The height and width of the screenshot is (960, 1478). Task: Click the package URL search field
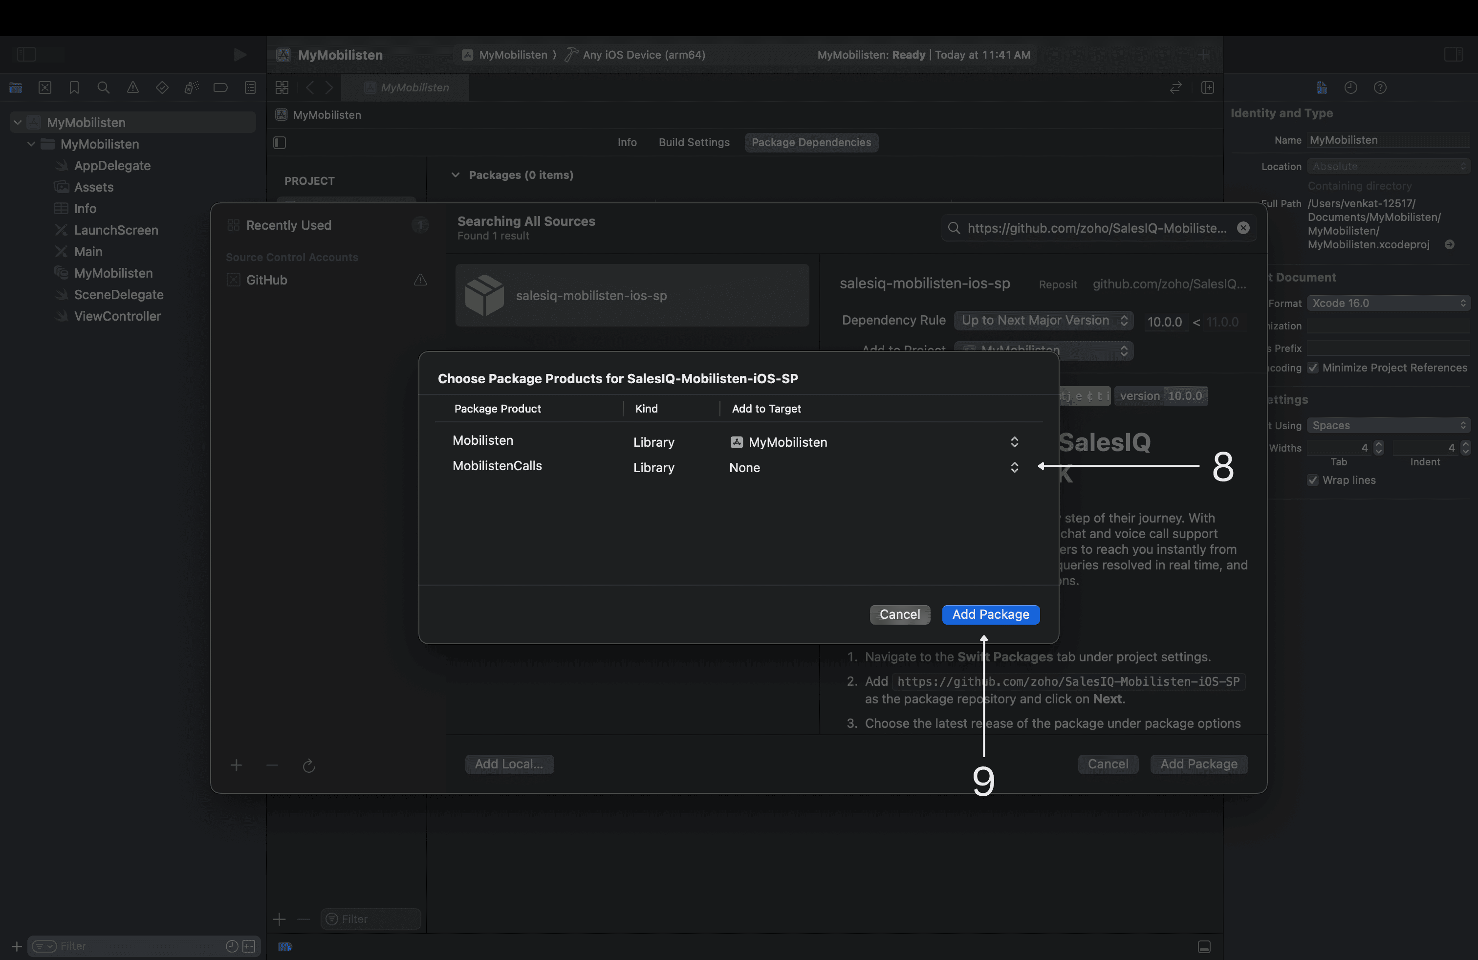[x=1098, y=228]
